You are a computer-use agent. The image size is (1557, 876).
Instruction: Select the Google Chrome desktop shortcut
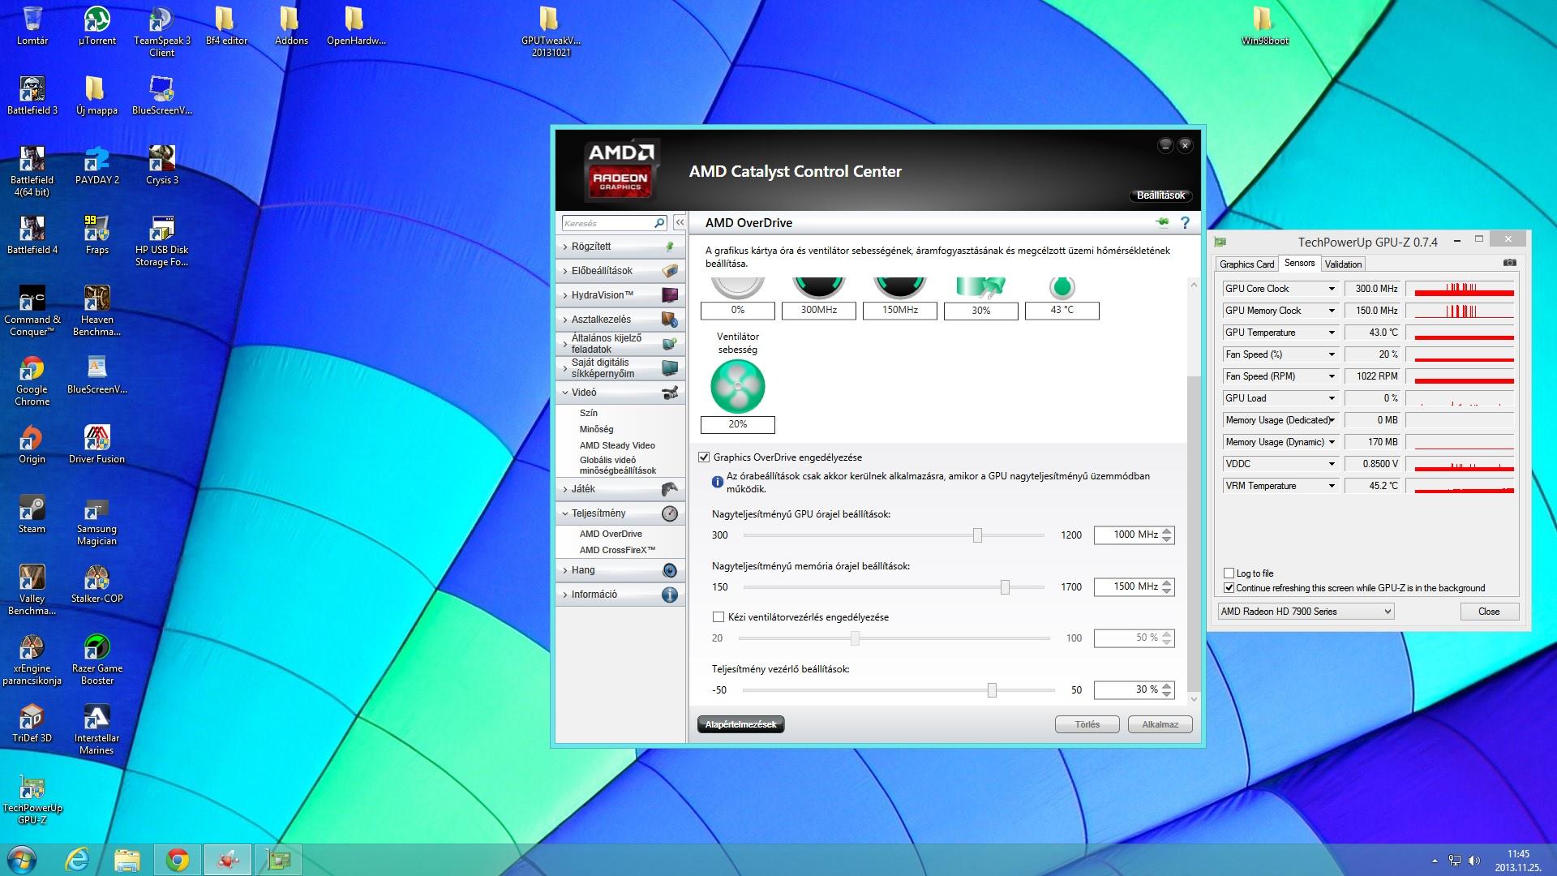32,380
